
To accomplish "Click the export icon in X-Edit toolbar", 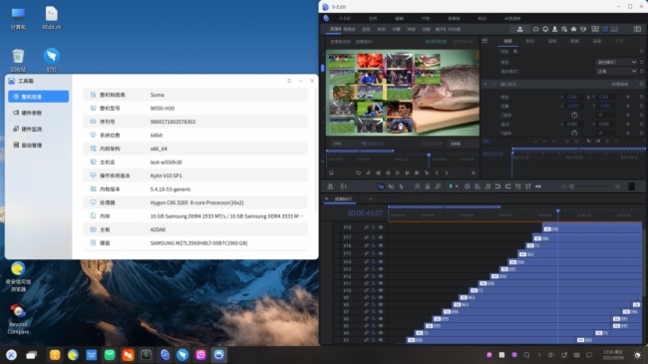I will pyautogui.click(x=519, y=29).
